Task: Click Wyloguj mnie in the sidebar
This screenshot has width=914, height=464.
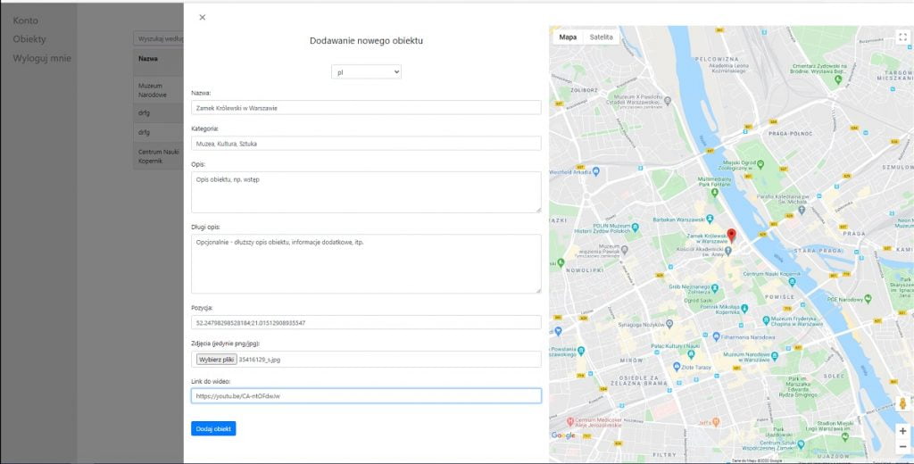Action: [x=42, y=58]
